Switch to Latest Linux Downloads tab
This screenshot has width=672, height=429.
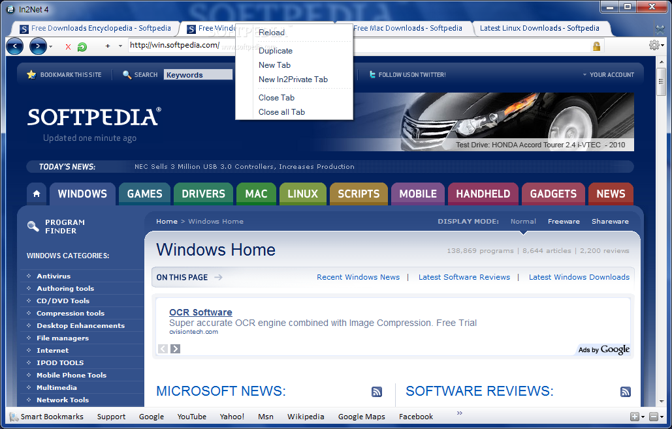539,28
